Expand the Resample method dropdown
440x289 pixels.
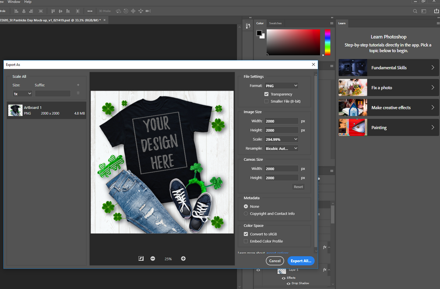pos(281,149)
